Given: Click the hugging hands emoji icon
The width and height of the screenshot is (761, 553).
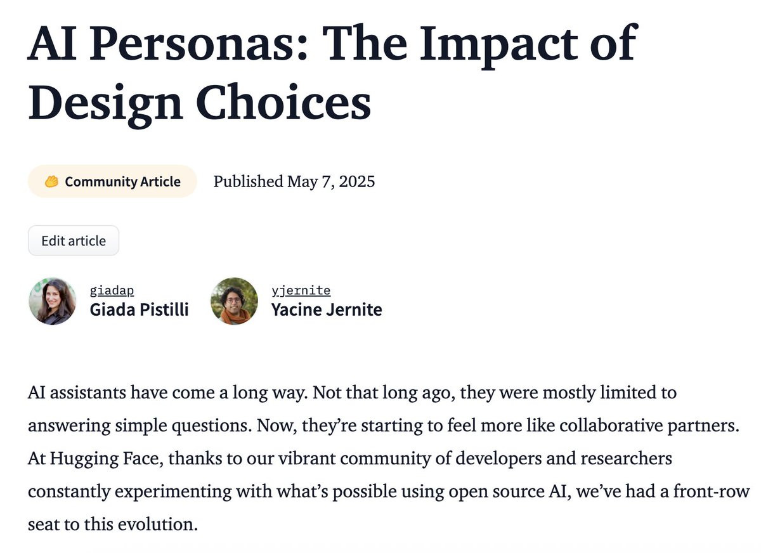Looking at the screenshot, I should coord(52,182).
